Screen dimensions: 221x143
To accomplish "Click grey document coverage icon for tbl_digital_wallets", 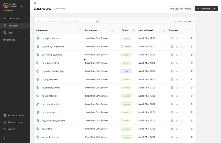I will [181, 63].
